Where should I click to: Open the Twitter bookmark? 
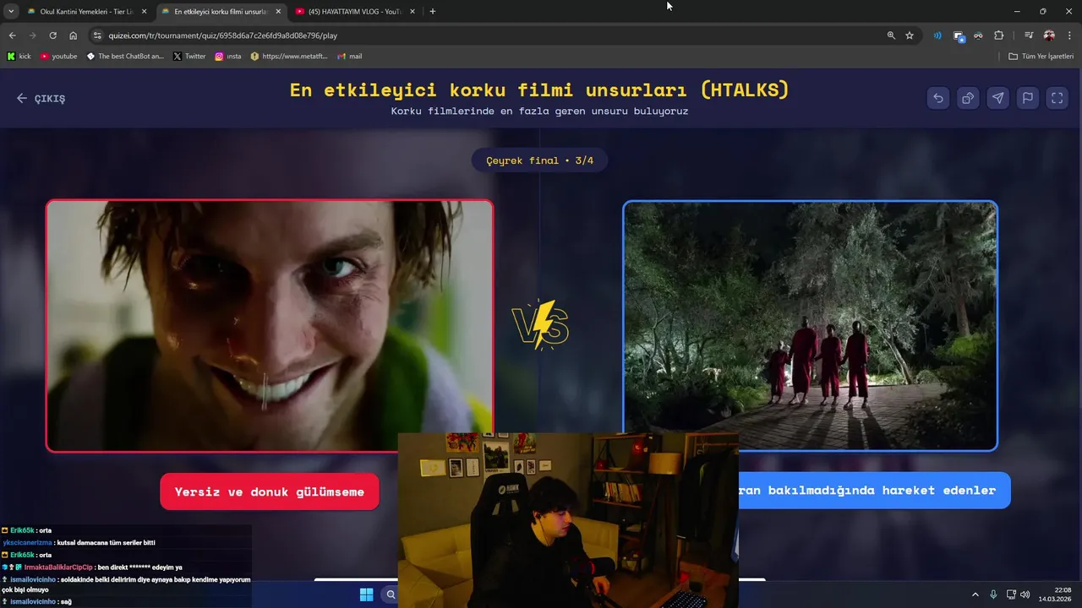[x=189, y=57]
